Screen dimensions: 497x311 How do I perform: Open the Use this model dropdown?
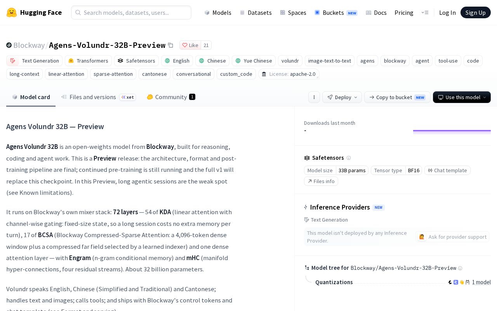click(x=462, y=97)
